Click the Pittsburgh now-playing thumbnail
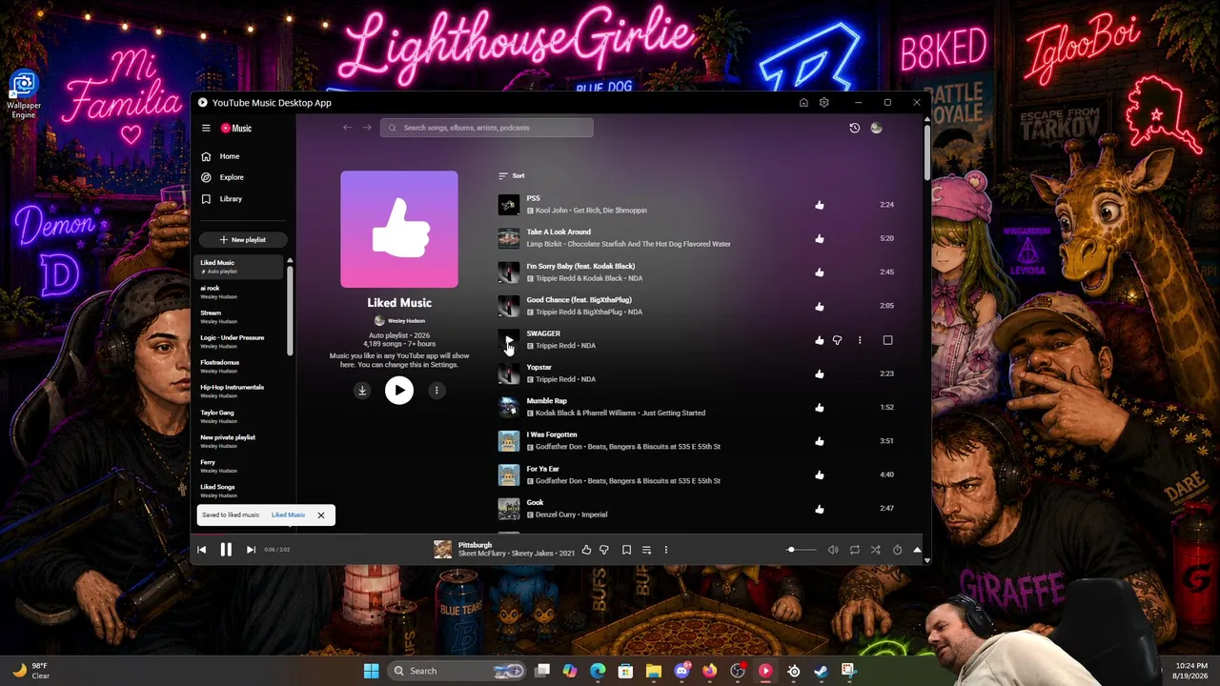The image size is (1220, 686). click(442, 549)
